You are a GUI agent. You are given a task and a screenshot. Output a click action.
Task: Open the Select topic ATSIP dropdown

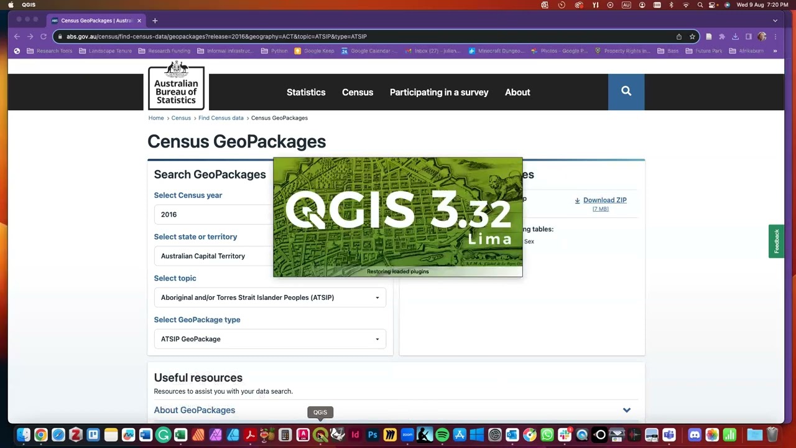[270, 297]
